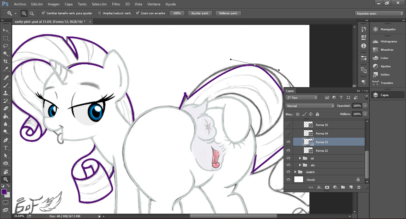Open the layer styles fx menu

(319, 187)
